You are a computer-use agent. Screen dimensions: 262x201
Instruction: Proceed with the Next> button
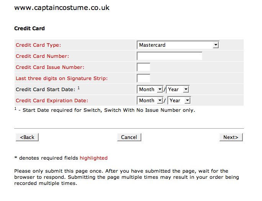pyautogui.click(x=231, y=137)
